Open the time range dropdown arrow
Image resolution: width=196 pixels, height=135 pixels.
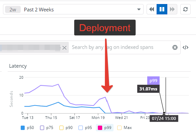click(139, 9)
